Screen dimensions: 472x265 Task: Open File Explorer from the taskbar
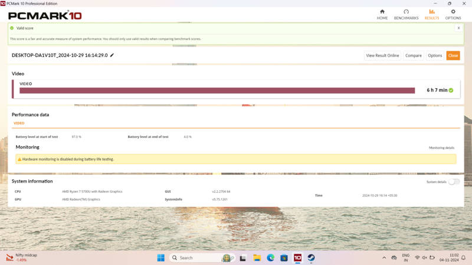(257, 258)
